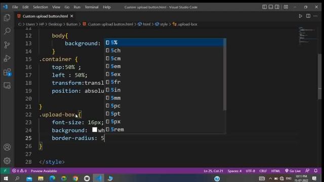324x182 pixels.
Task: Click the suggestion list scrollbar
Action: pyautogui.click(x=224, y=74)
